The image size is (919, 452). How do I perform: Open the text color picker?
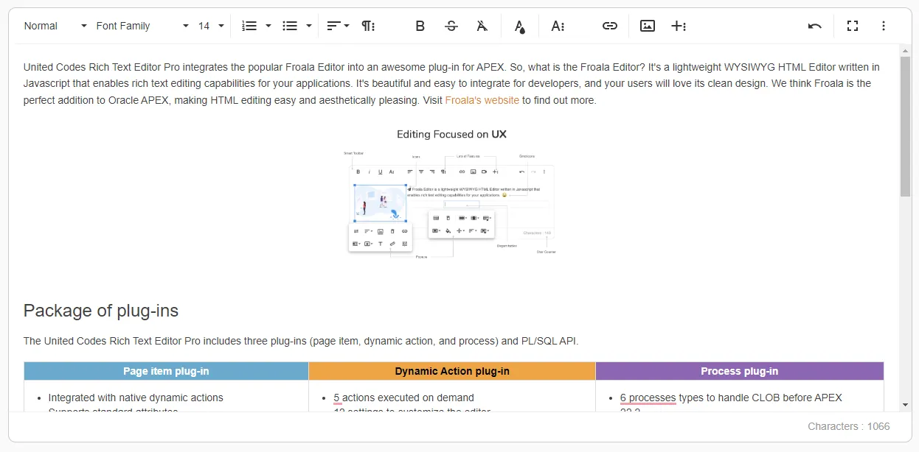(519, 26)
